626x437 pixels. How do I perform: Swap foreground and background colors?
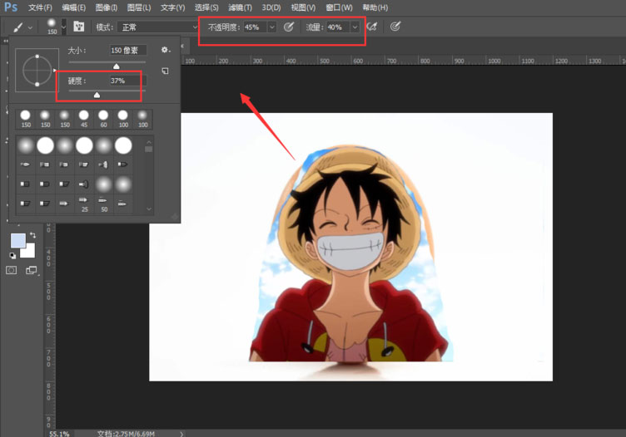(x=32, y=235)
